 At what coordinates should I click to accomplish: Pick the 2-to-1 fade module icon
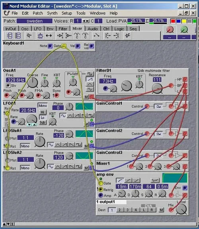68,35
